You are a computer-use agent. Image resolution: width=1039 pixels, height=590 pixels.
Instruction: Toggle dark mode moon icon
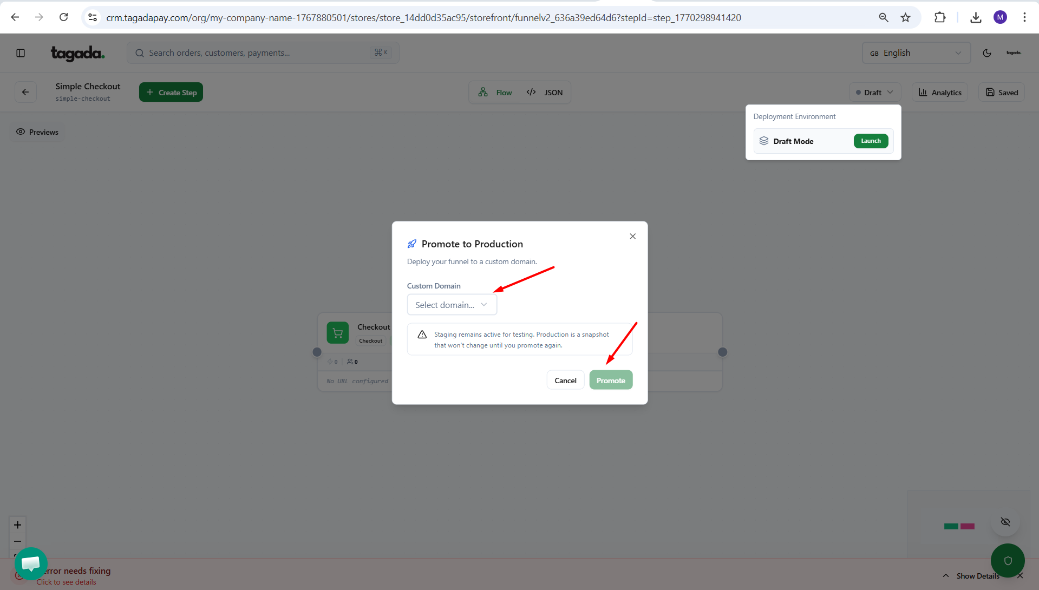point(986,53)
